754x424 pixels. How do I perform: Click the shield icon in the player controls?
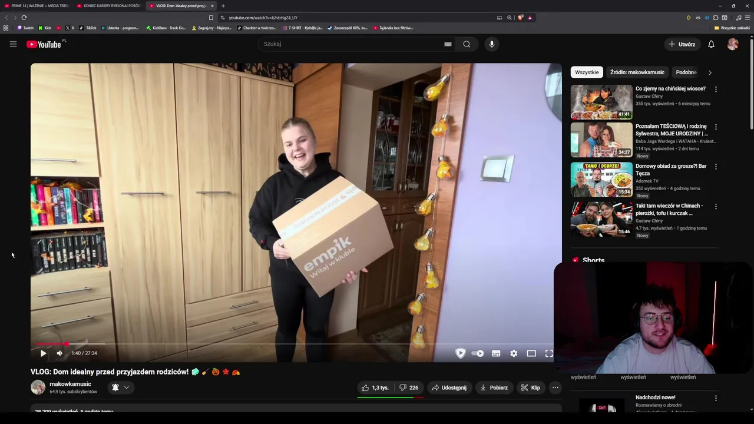coord(461,353)
